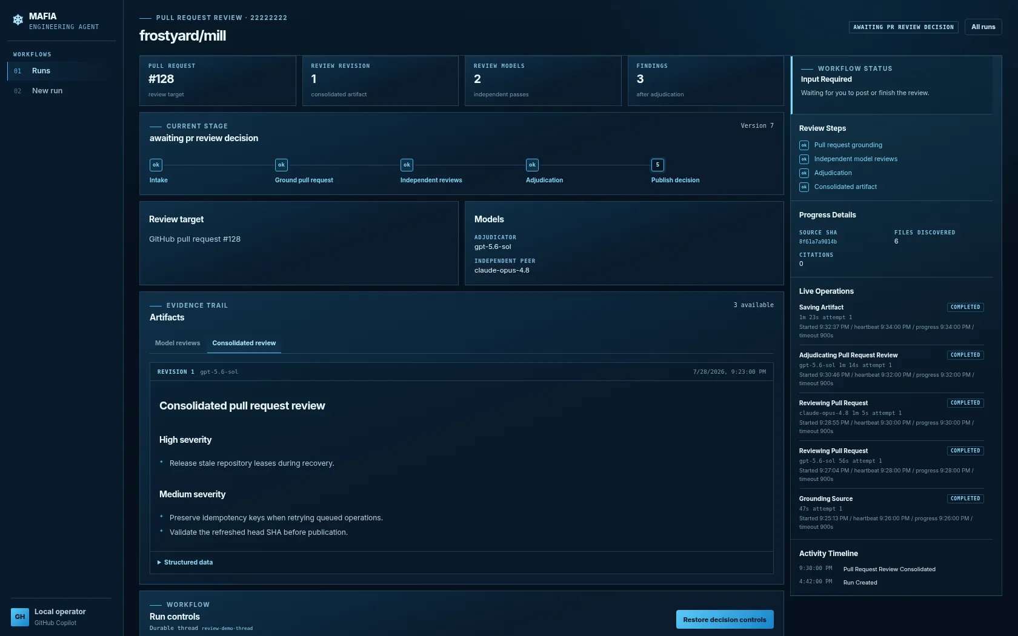This screenshot has height=636, width=1018.
Task: Click COMPLETED badge for Grounding Source
Action: 965,499
